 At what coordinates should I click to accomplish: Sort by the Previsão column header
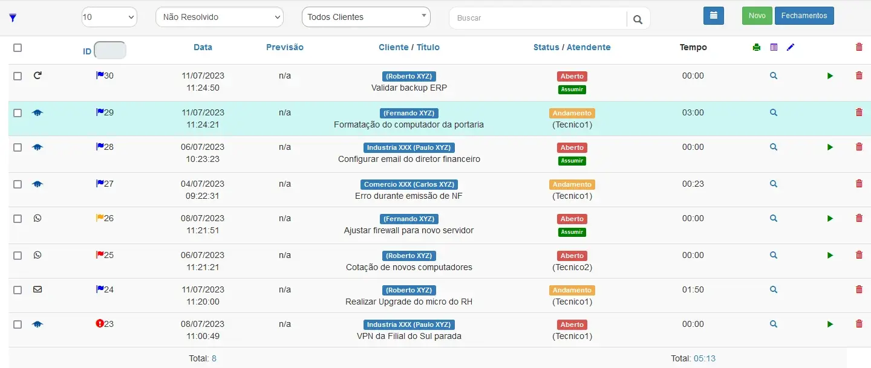click(284, 47)
